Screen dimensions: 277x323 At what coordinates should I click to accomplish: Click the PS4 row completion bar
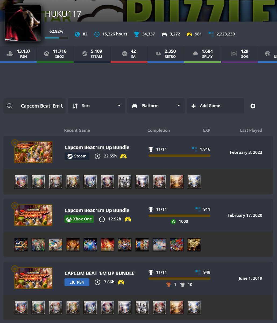click(179, 279)
